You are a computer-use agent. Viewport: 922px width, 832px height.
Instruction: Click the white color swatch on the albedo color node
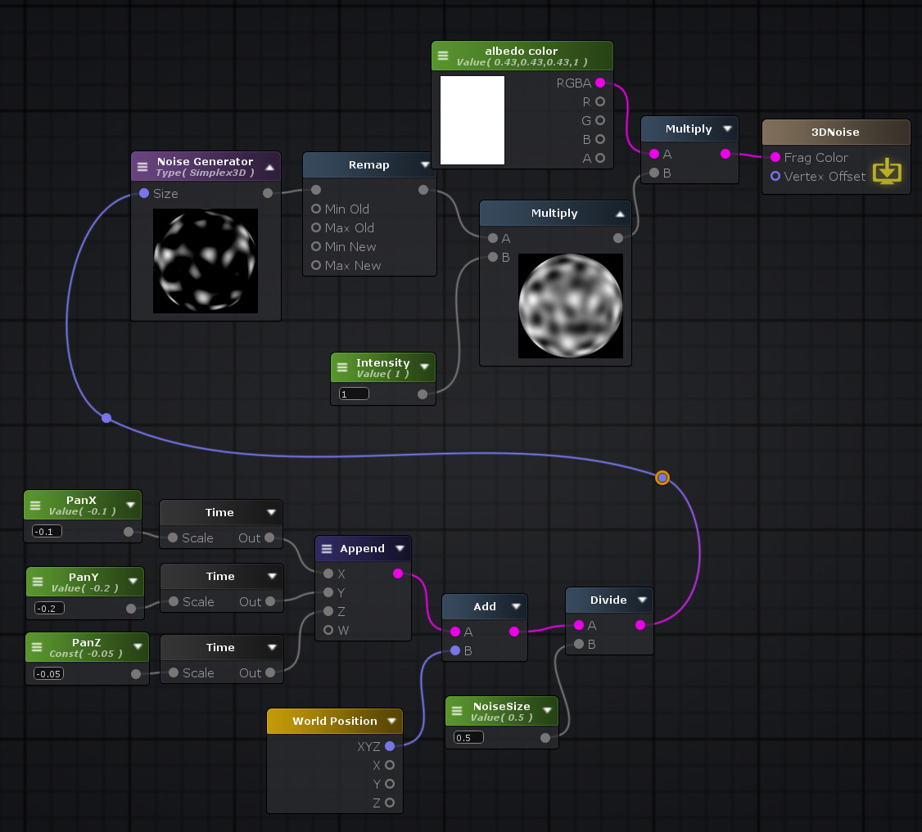[x=472, y=120]
